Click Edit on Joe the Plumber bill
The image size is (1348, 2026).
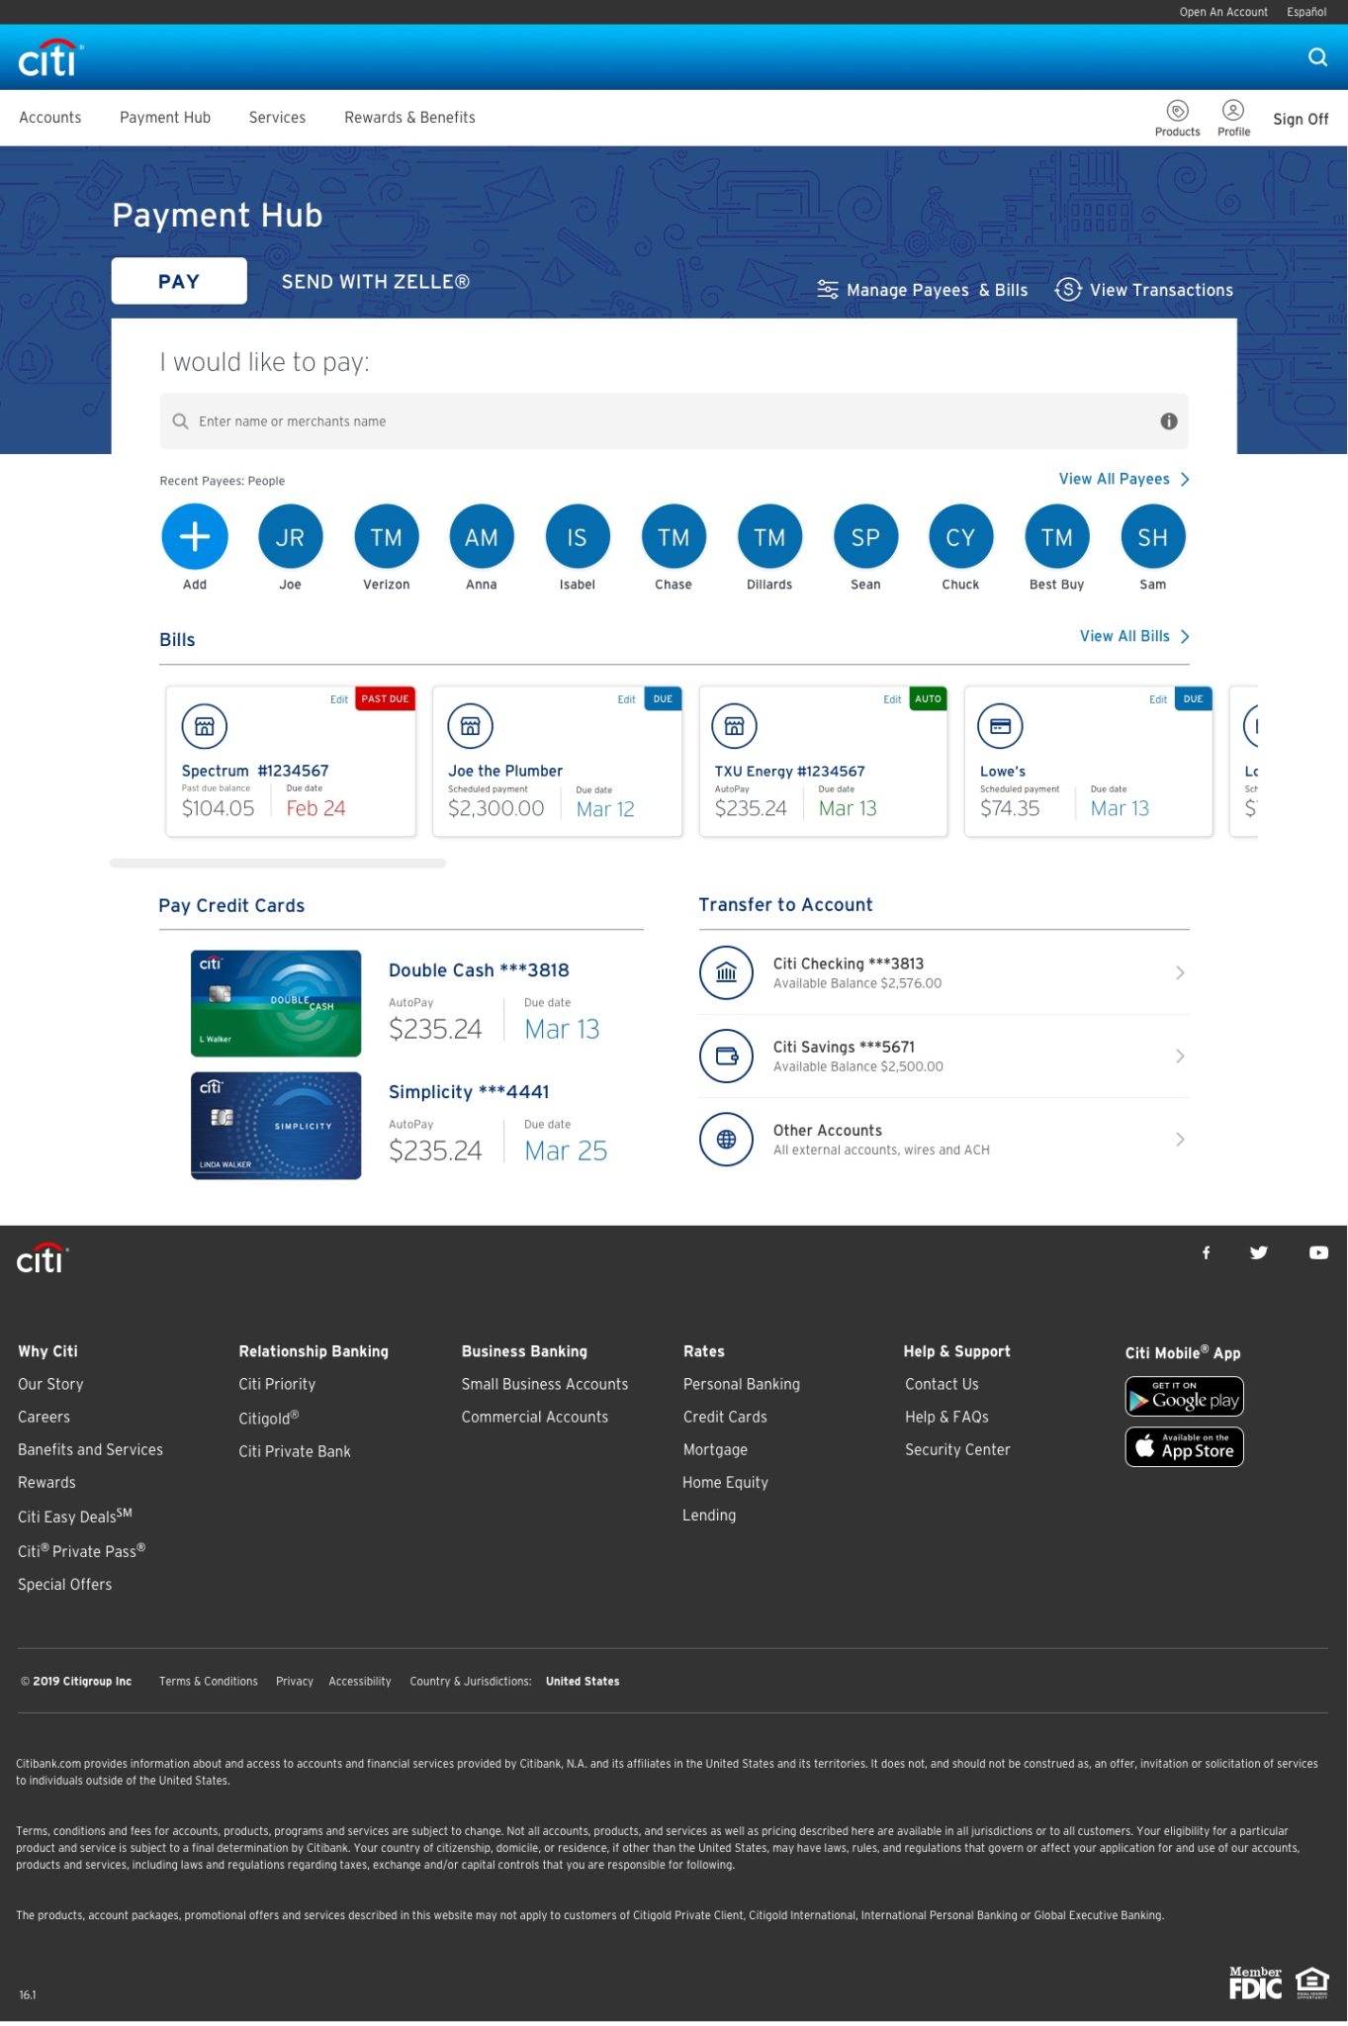coord(626,699)
